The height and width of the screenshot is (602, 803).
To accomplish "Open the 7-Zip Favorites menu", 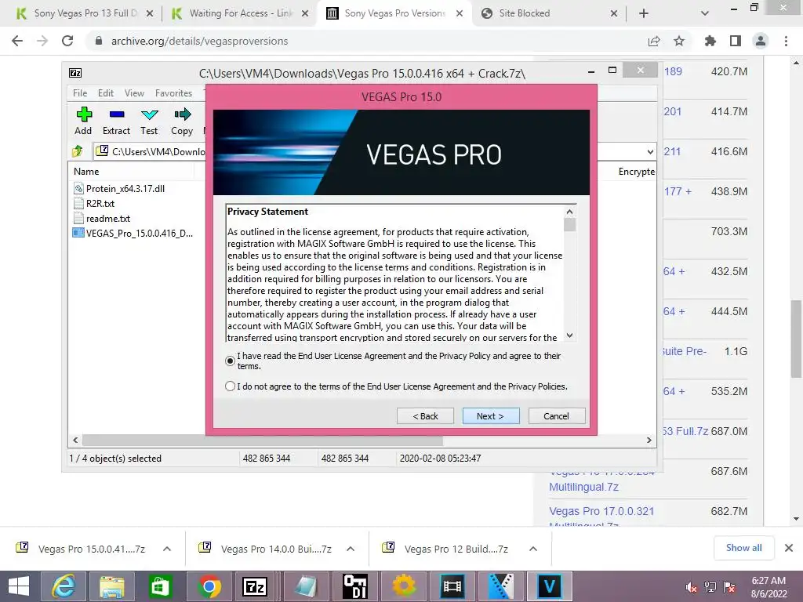I will click(173, 93).
